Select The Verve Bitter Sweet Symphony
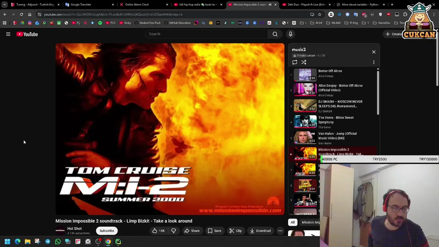Viewport: 439px width, 247px height. [333, 122]
